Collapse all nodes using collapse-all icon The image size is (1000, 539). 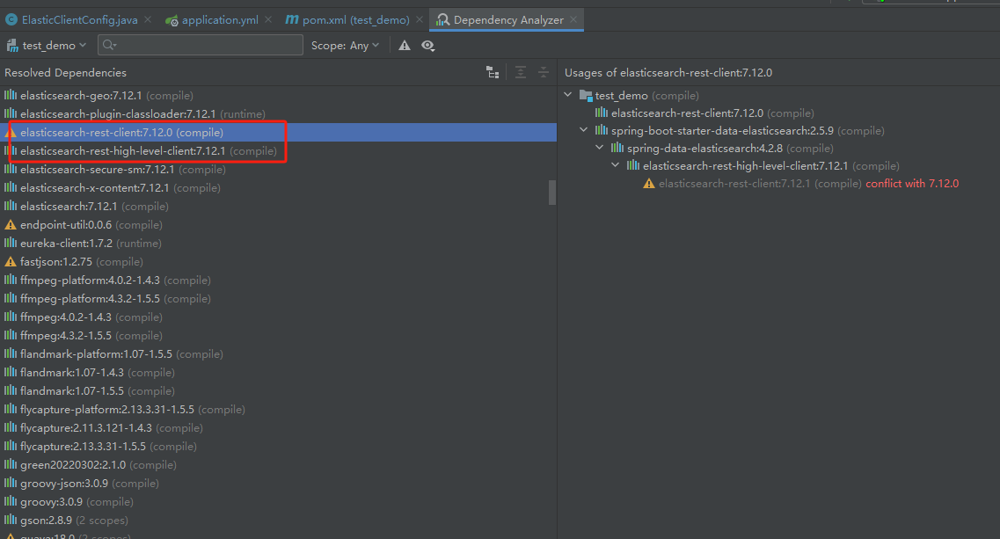(x=543, y=72)
